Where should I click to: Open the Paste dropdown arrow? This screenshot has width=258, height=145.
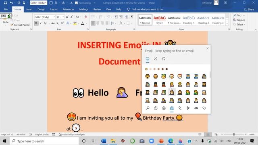tap(5, 25)
